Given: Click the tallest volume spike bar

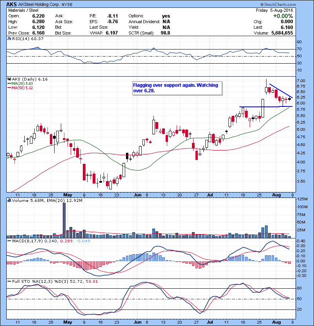Looking at the screenshot, I should click(x=64, y=220).
